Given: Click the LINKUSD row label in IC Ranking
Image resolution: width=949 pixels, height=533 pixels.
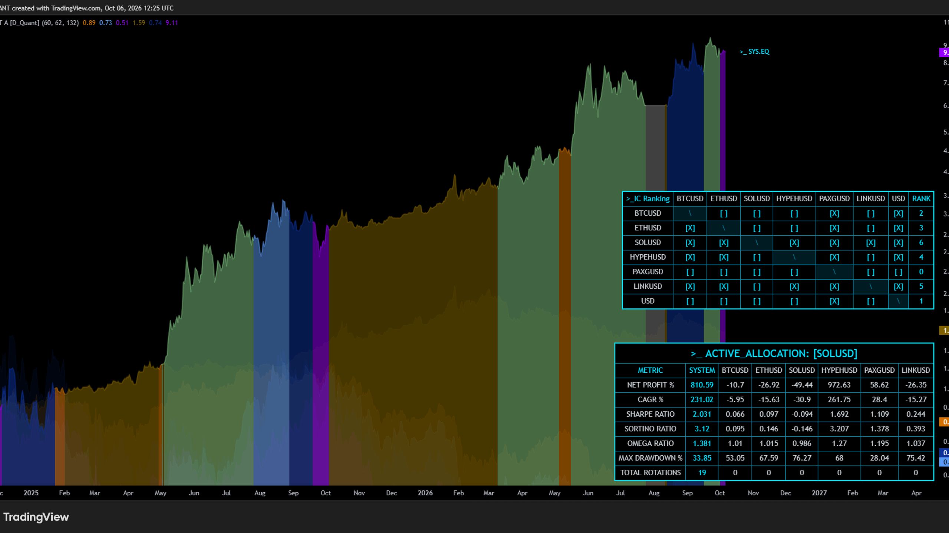Looking at the screenshot, I should point(648,286).
